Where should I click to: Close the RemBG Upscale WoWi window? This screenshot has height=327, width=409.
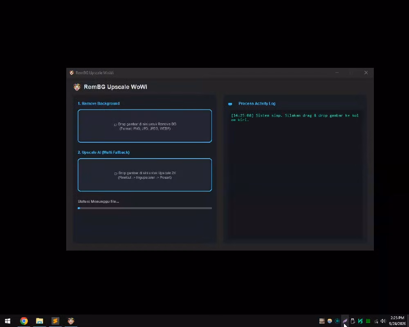tap(366, 73)
